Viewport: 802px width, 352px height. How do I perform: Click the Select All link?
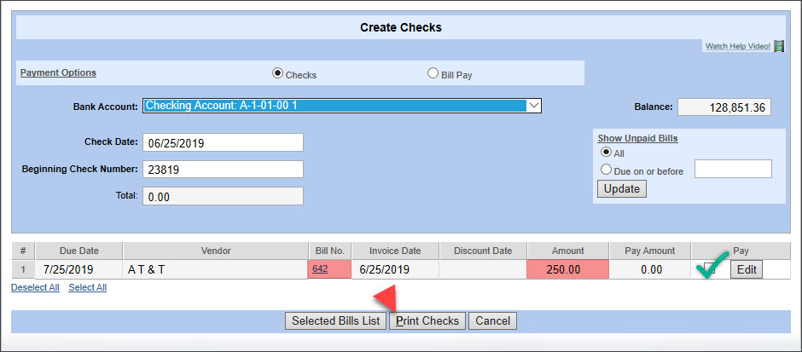pos(88,287)
